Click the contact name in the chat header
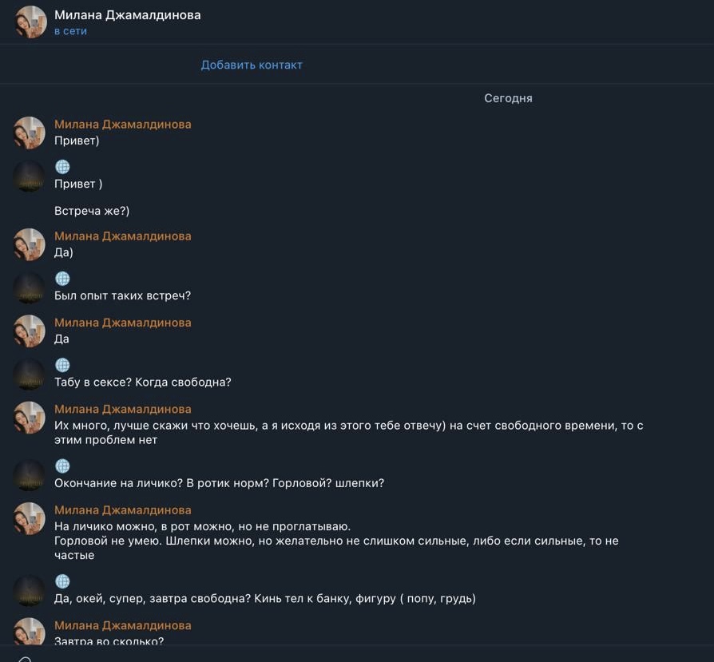This screenshot has width=714, height=662. 127,15
